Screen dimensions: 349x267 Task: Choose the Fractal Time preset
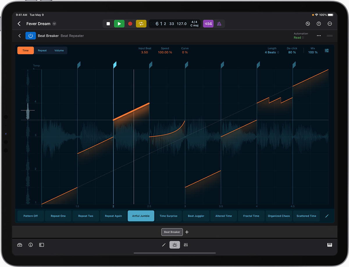251,216
